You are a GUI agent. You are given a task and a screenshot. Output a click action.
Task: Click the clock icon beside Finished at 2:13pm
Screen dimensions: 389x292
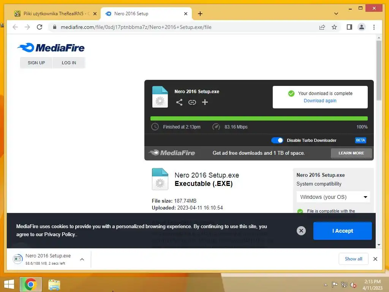tap(155, 127)
